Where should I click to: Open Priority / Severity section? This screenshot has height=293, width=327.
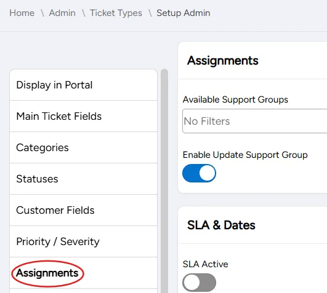tap(83, 241)
